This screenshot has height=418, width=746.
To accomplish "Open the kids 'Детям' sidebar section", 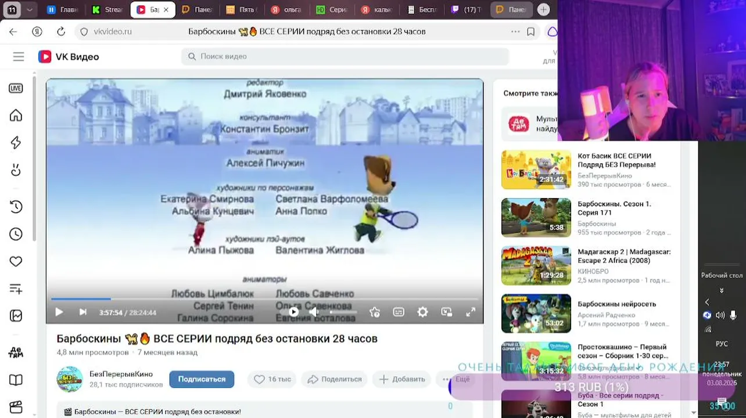I will coord(16,352).
